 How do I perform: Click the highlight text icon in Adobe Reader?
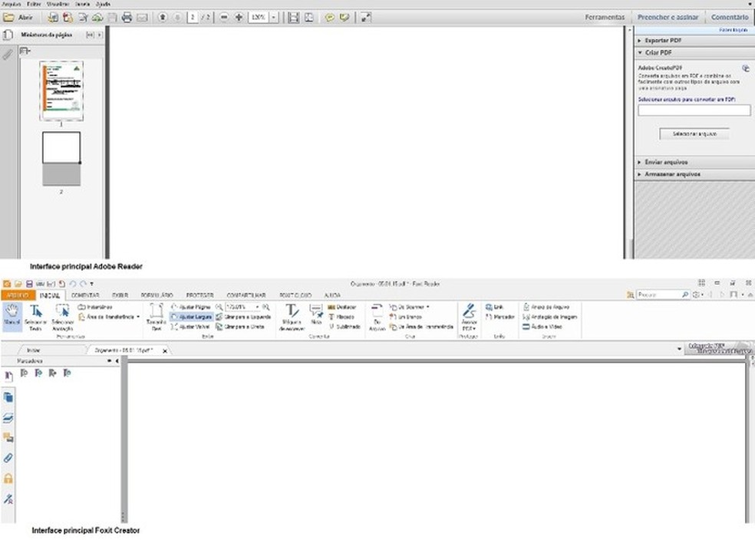tap(345, 18)
